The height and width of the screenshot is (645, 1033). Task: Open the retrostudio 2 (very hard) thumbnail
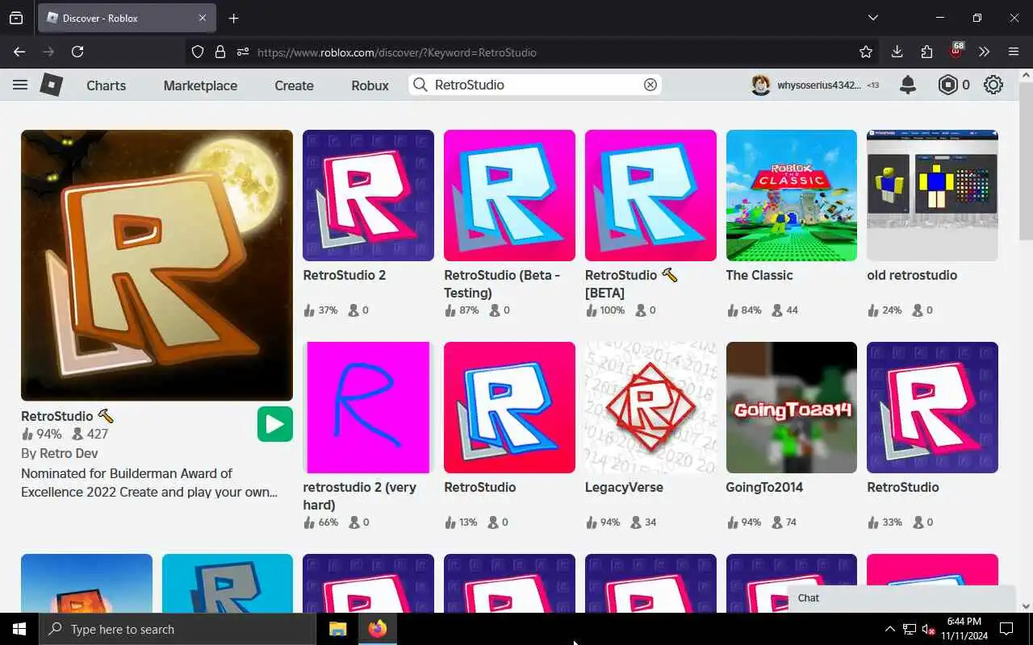point(368,407)
